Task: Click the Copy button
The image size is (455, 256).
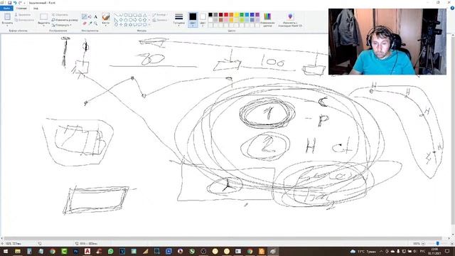Action: (24, 20)
